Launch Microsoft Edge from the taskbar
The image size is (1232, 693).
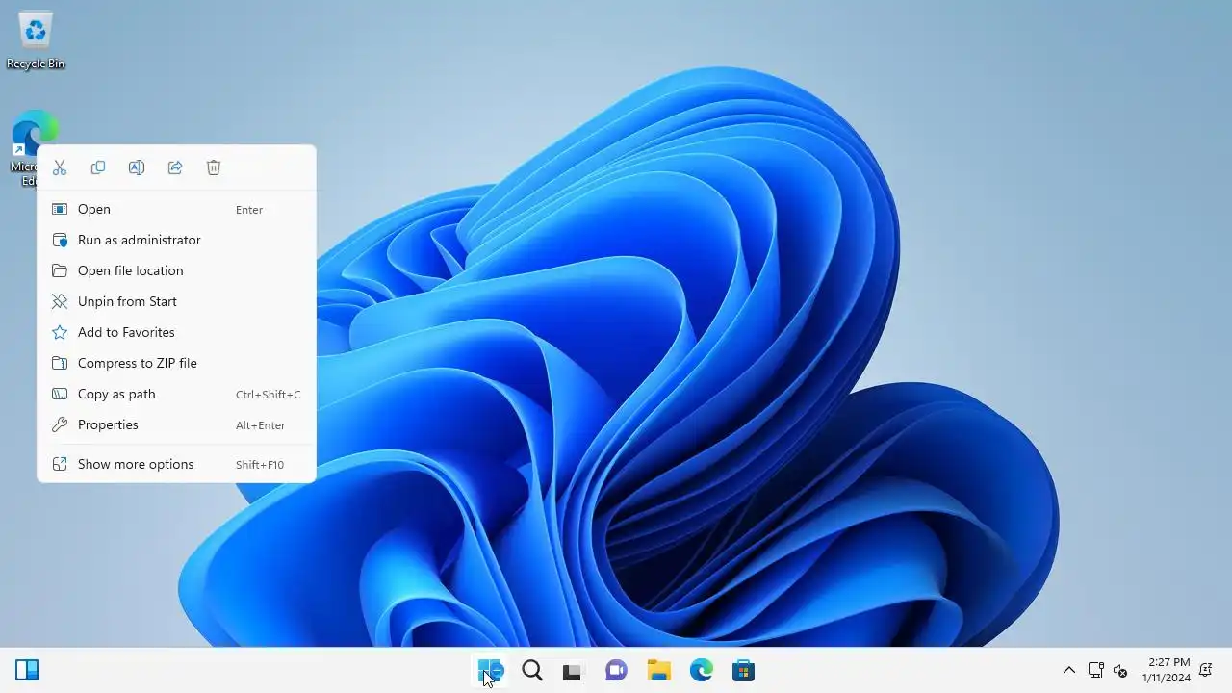[701, 670]
